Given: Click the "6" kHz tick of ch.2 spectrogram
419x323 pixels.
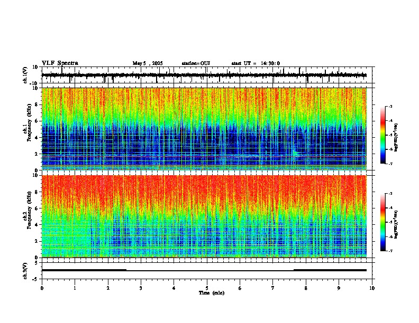Looking at the screenshot, I should point(37,208).
